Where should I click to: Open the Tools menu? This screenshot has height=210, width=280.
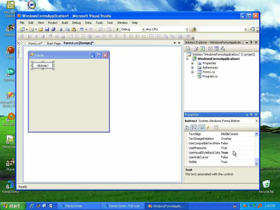click(99, 23)
